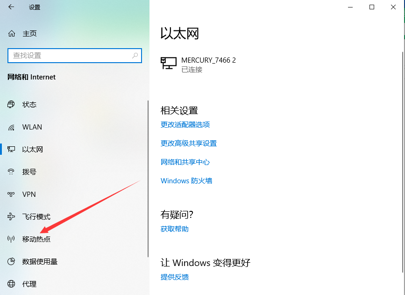The height and width of the screenshot is (295, 405).
Task: Open 网络和共享中心 link
Action: coord(185,162)
